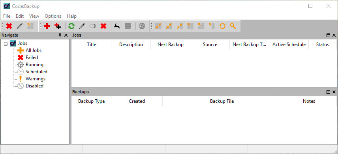Click the rename label icon in the toolbar
This screenshot has height=154, width=338.
(93, 26)
